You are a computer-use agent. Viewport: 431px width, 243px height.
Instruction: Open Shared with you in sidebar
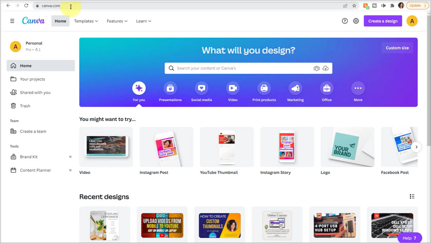click(x=35, y=92)
